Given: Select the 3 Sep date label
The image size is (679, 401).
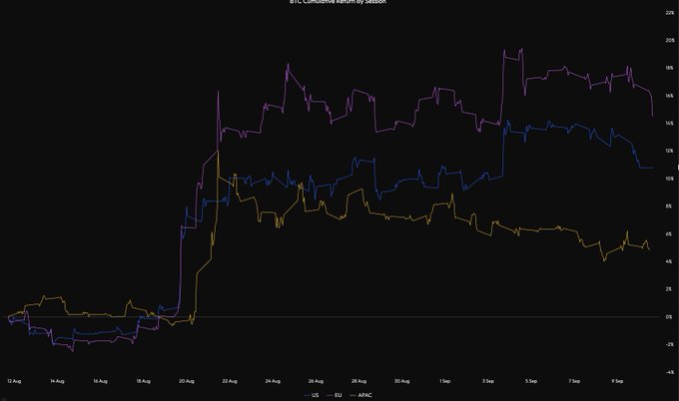Looking at the screenshot, I should pos(488,381).
